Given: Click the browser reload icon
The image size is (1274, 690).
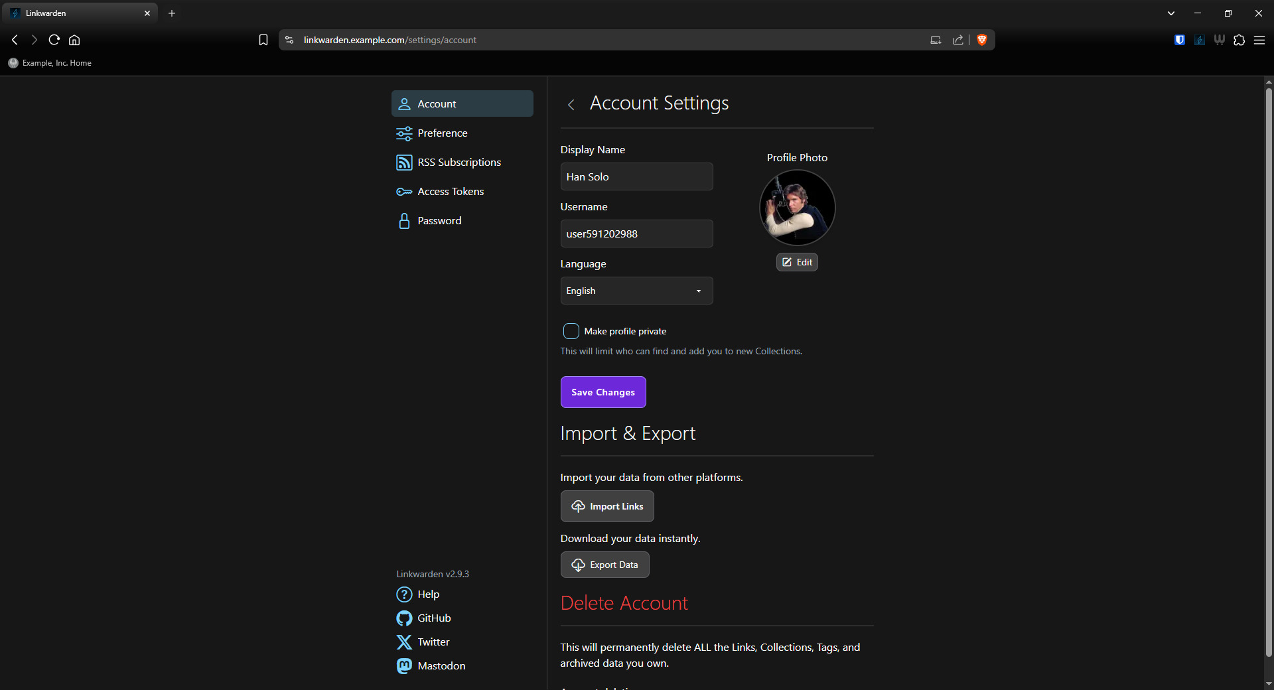Looking at the screenshot, I should click(x=54, y=40).
